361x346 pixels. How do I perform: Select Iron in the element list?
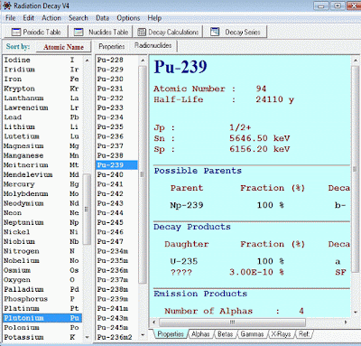(x=42, y=79)
